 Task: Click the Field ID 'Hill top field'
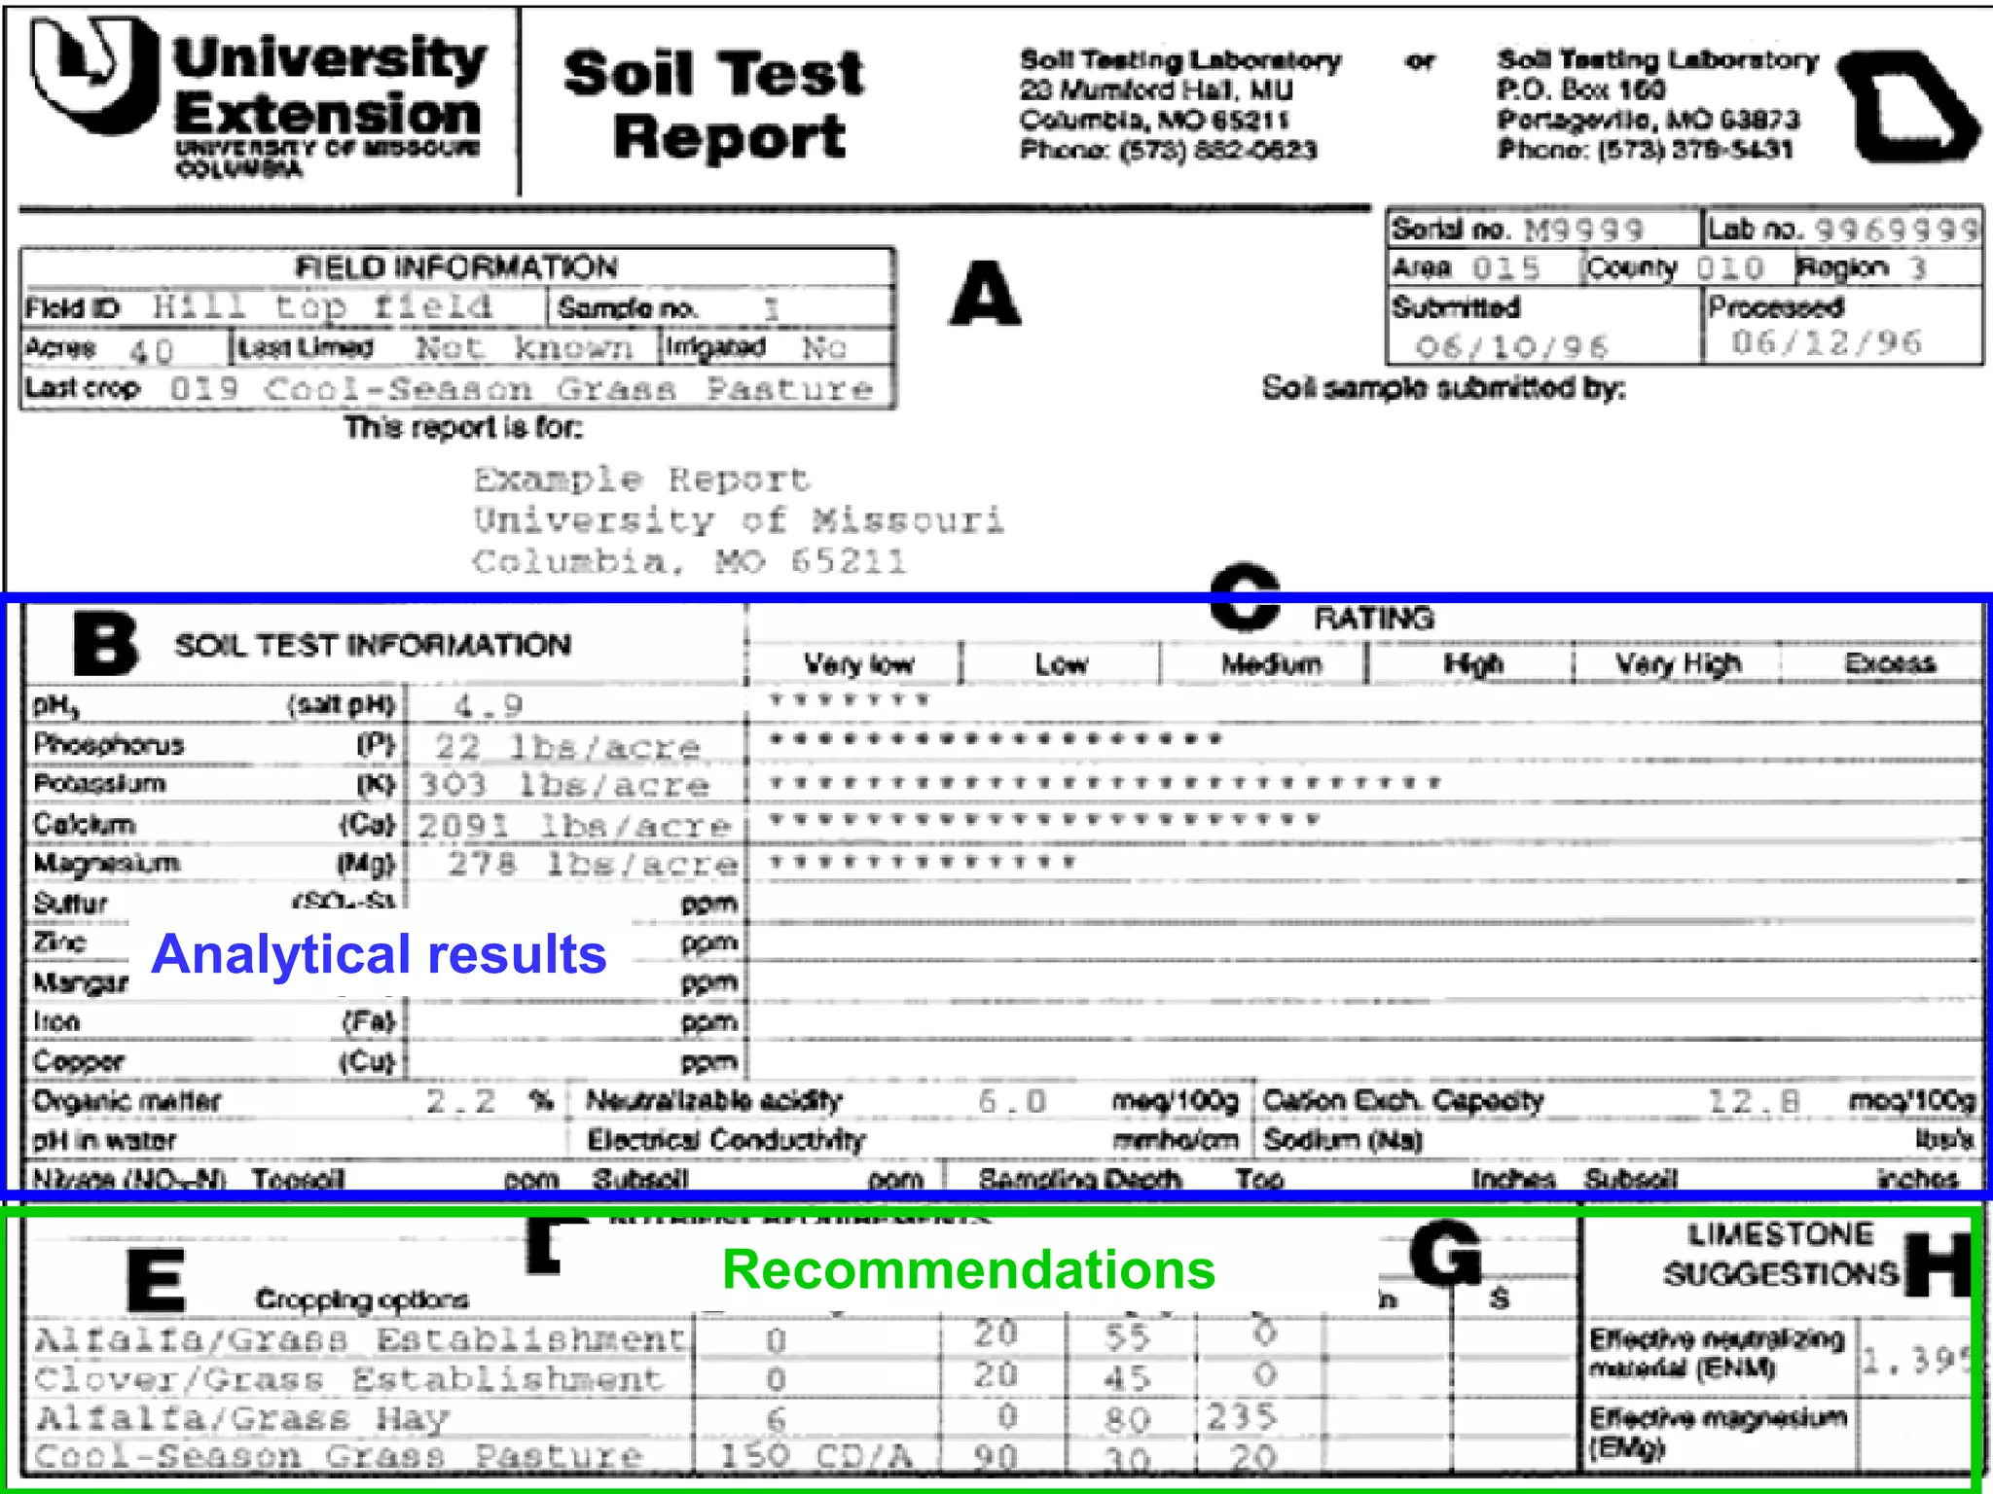point(322,306)
